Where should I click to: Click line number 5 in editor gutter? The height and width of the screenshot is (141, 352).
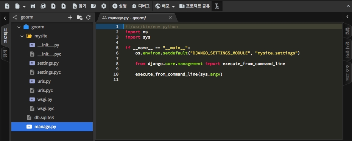pos(117,48)
